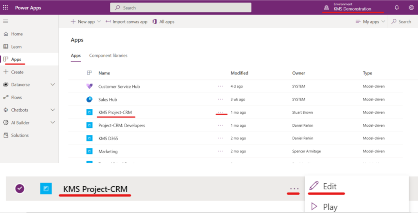Image resolution: width=418 pixels, height=213 pixels.
Task: Click the '4 d ago' modified cell
Action: [237, 86]
